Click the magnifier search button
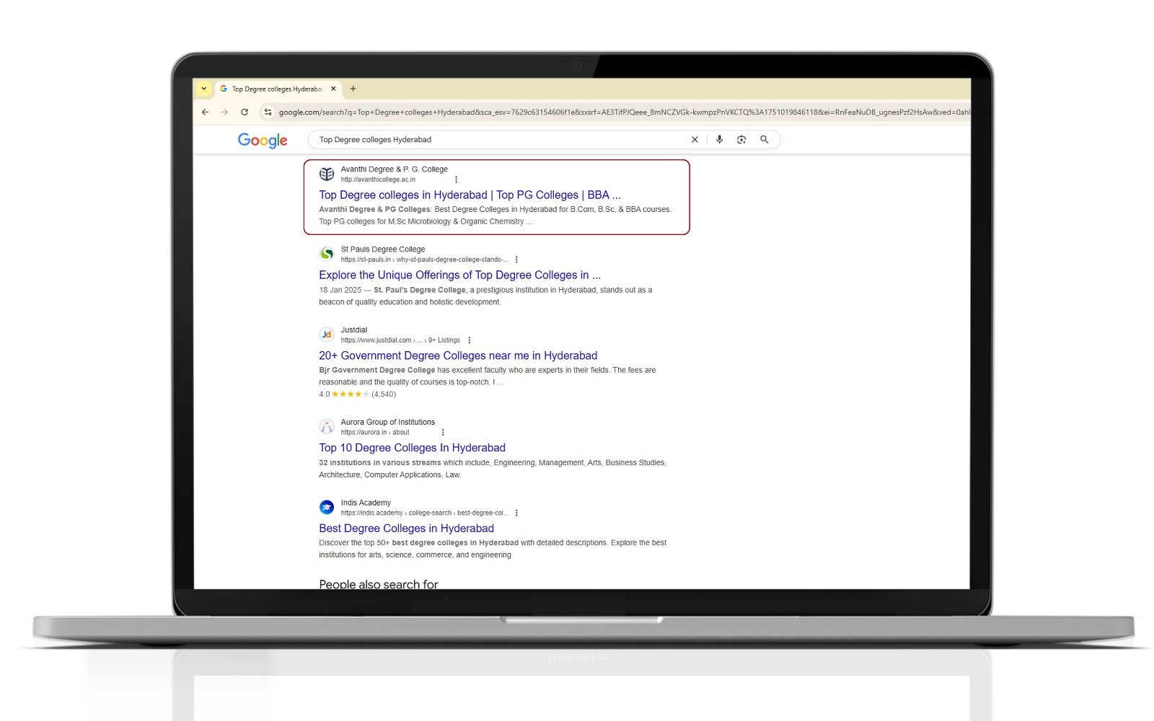 [765, 140]
